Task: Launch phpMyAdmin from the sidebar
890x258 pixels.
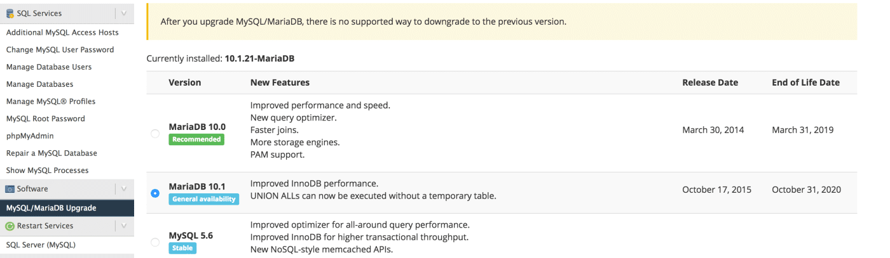Action: pos(30,136)
